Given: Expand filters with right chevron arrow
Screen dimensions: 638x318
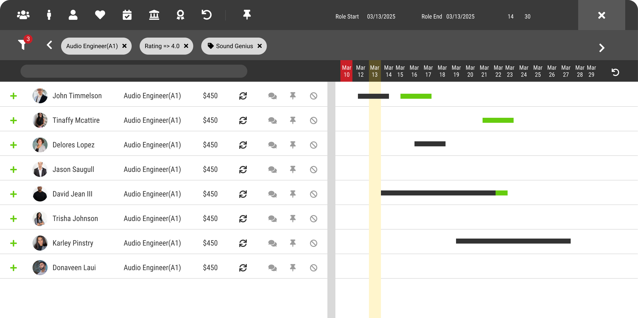Looking at the screenshot, I should [x=602, y=48].
